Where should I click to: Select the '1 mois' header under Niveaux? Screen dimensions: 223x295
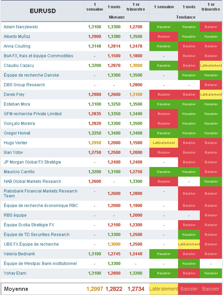click(114, 7)
